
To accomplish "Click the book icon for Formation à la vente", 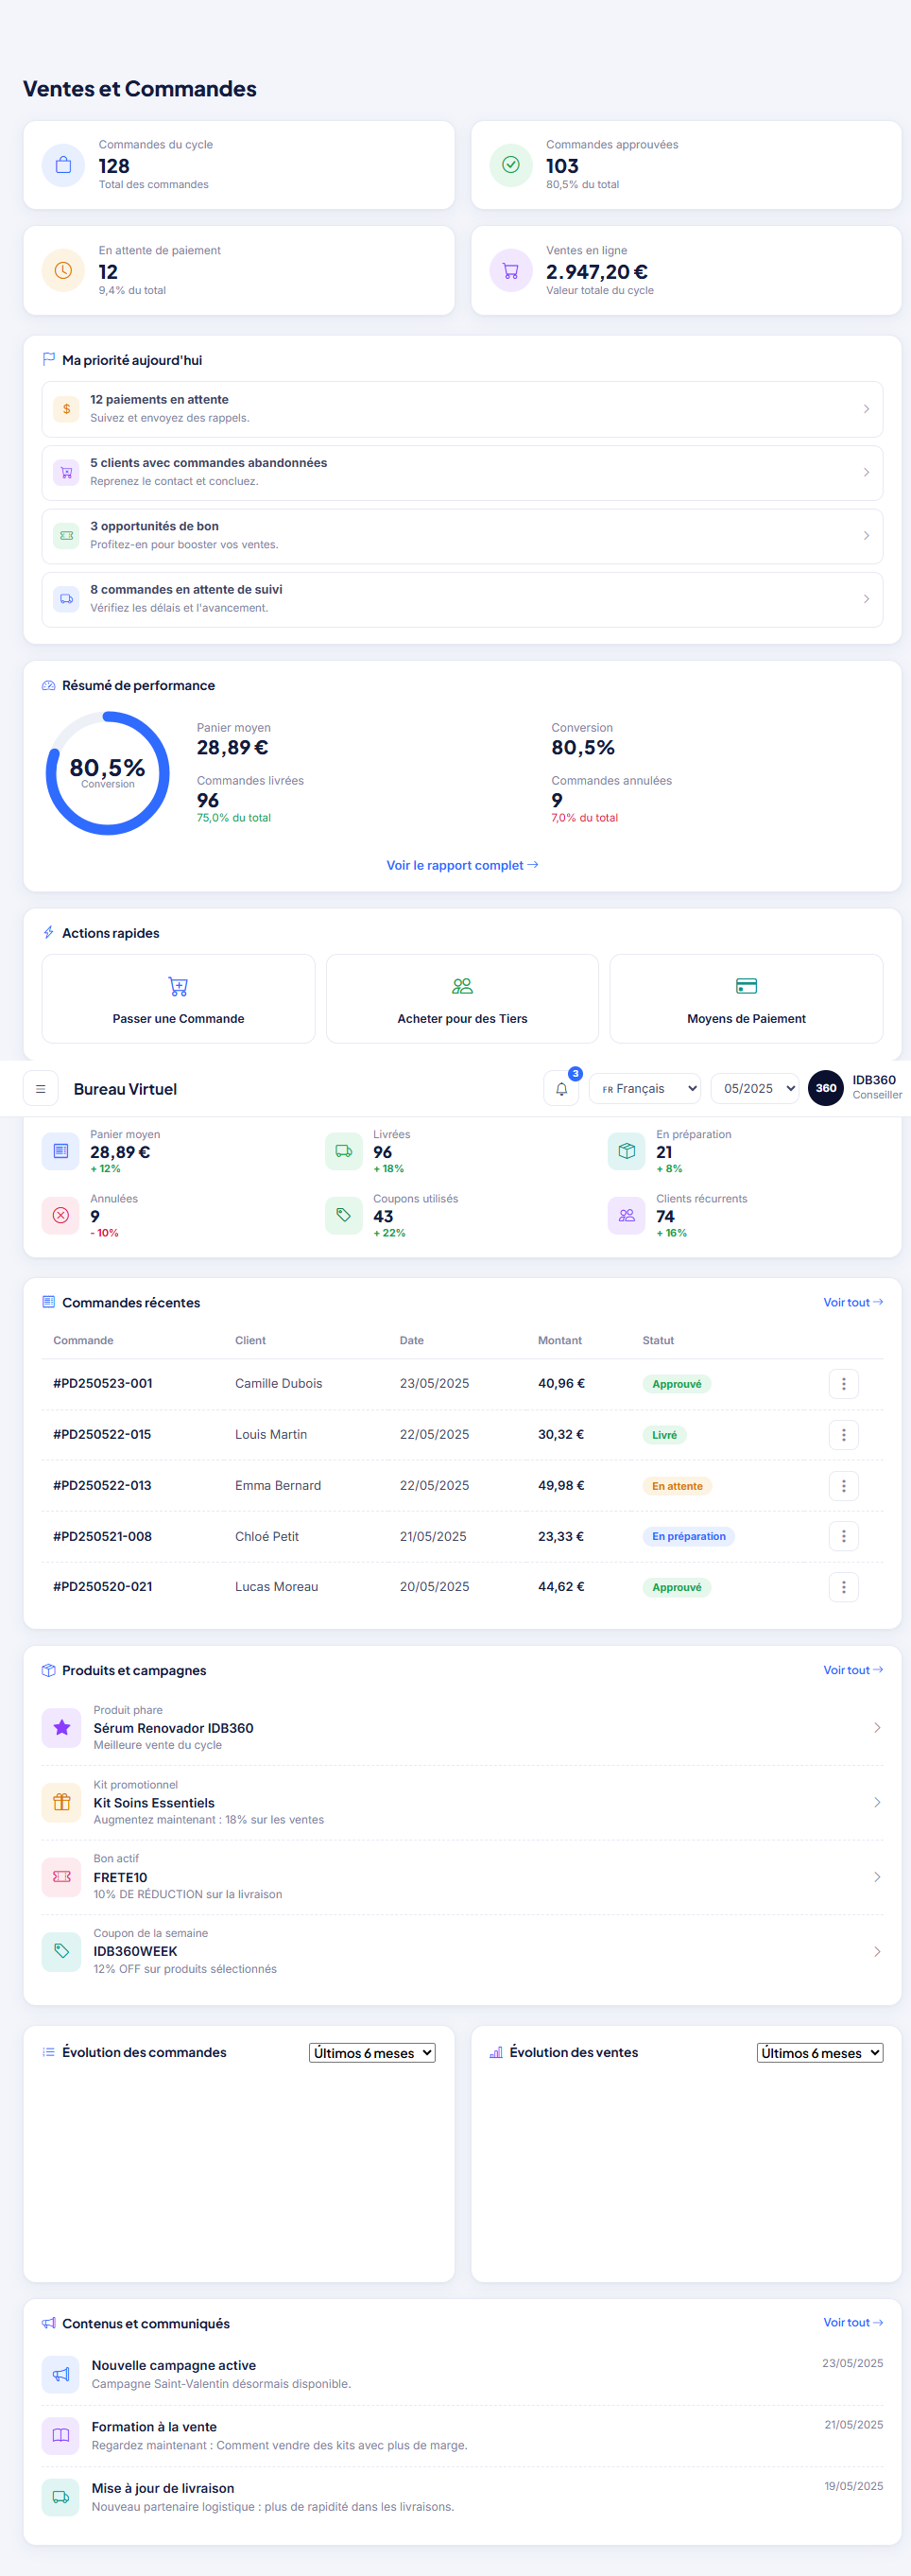I will pos(61,2435).
